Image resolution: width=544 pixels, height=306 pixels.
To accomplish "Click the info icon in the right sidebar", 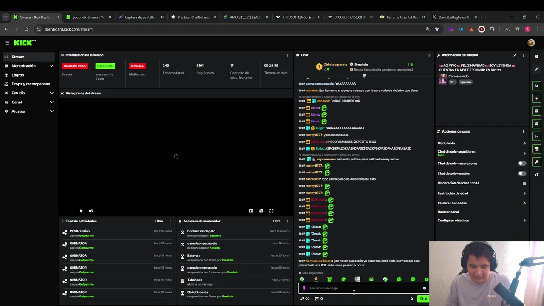I will [x=537, y=57].
